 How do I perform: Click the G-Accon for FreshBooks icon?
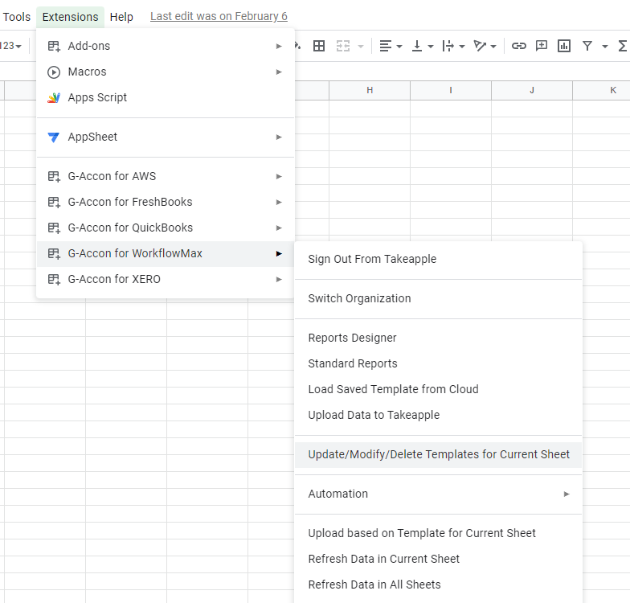pyautogui.click(x=54, y=203)
